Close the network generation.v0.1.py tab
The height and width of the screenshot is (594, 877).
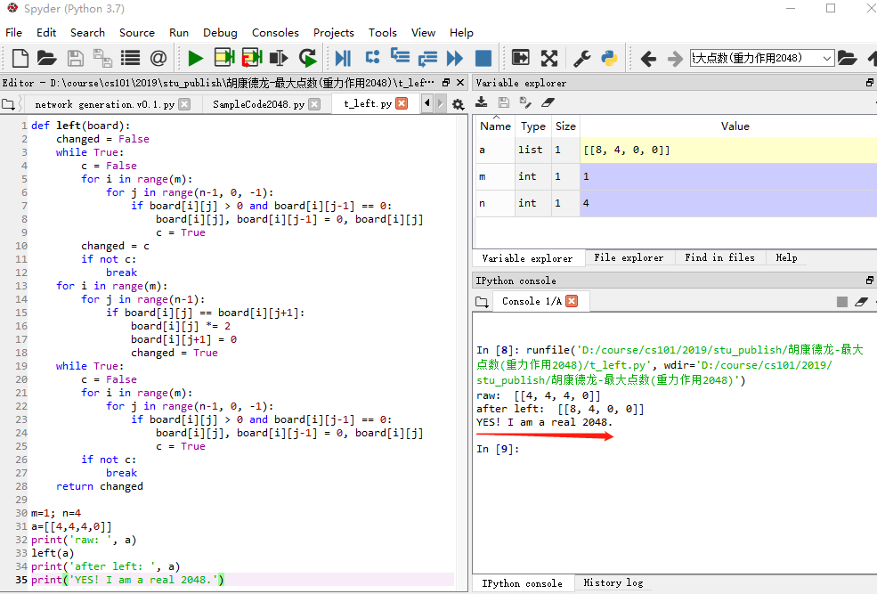pyautogui.click(x=184, y=104)
